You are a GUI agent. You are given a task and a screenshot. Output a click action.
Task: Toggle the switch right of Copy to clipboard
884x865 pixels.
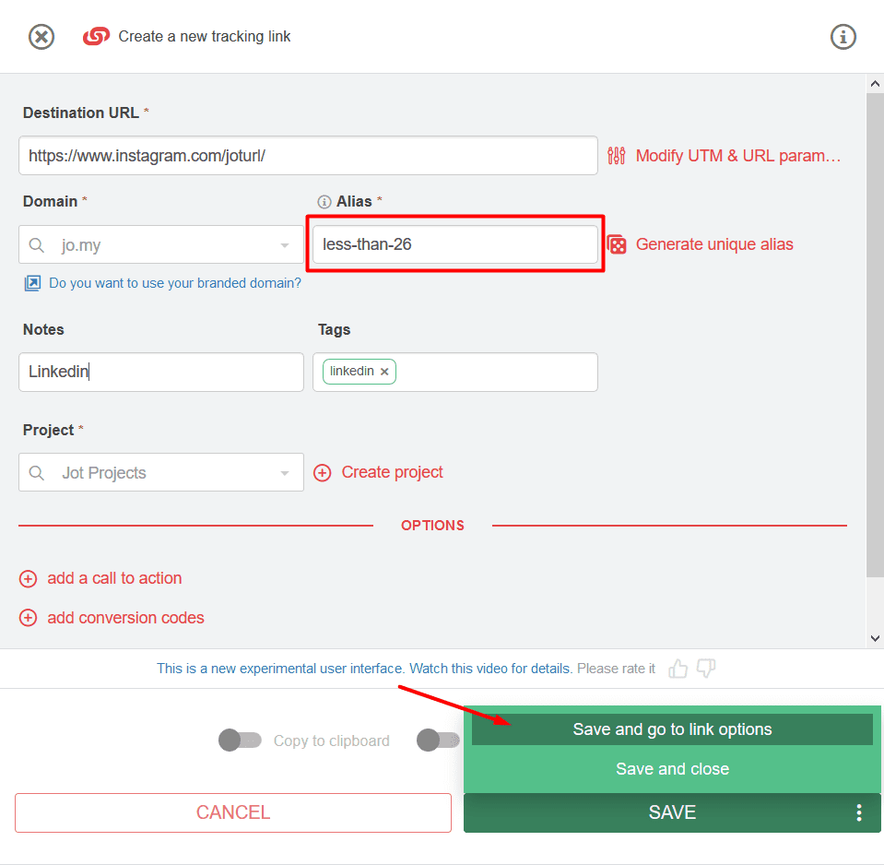(x=439, y=741)
